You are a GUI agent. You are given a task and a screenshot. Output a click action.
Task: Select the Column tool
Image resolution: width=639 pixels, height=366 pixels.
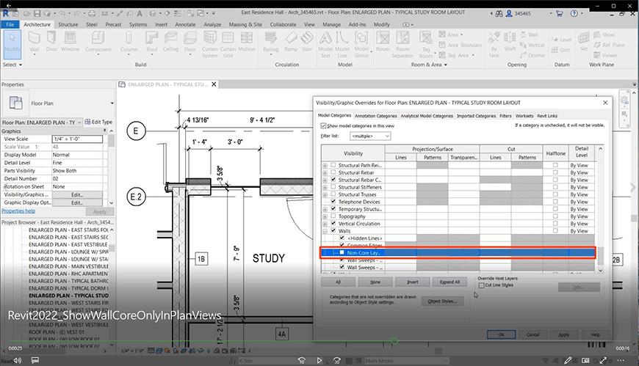[x=129, y=43]
